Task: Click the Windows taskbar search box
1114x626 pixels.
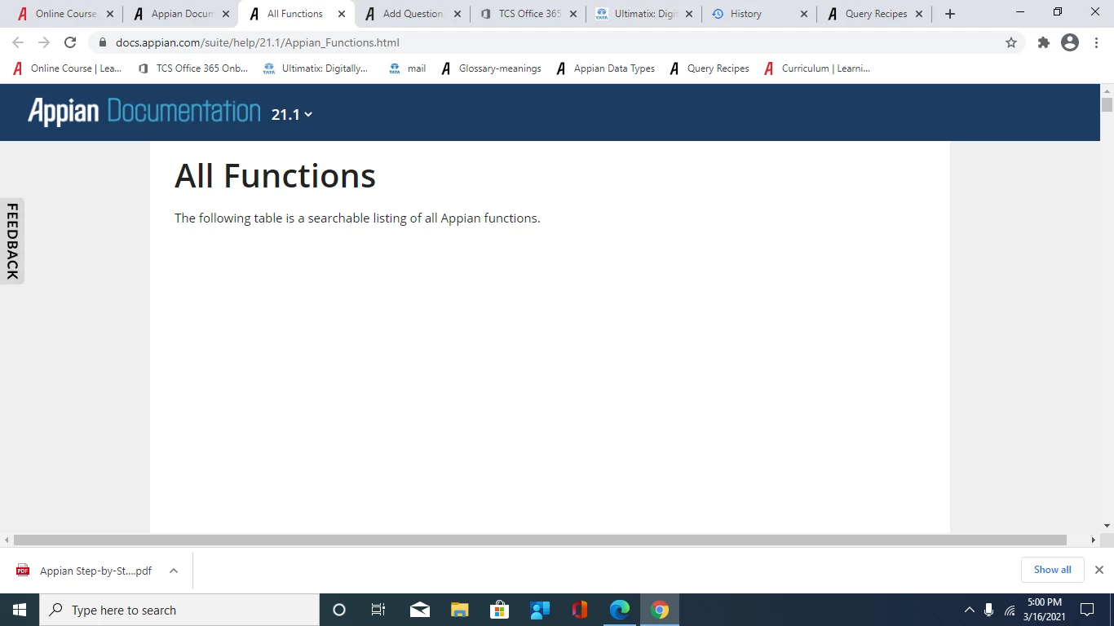Action: pos(179,610)
